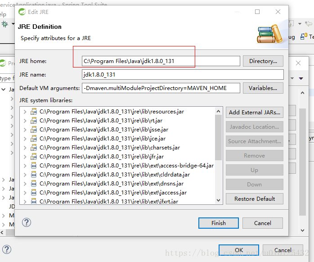
Task: Click the Debug bug toolbar icon
Action: 5,24
